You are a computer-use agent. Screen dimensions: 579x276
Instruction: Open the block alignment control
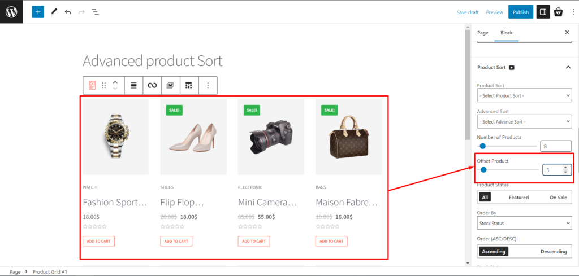[x=133, y=85]
